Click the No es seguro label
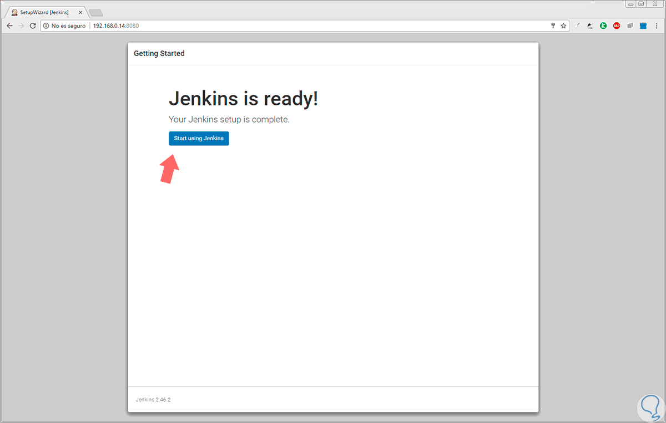This screenshot has height=423, width=666. tap(68, 26)
